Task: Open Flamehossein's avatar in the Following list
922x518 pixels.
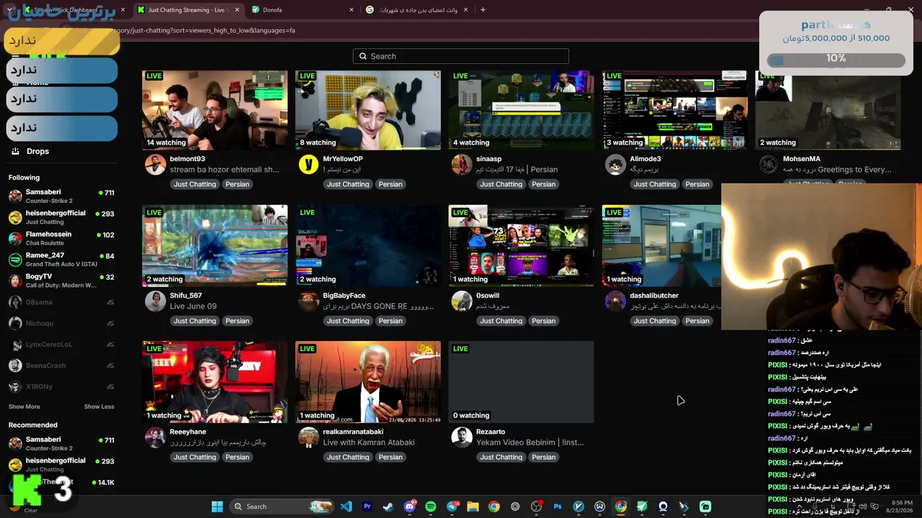Action: [15, 239]
